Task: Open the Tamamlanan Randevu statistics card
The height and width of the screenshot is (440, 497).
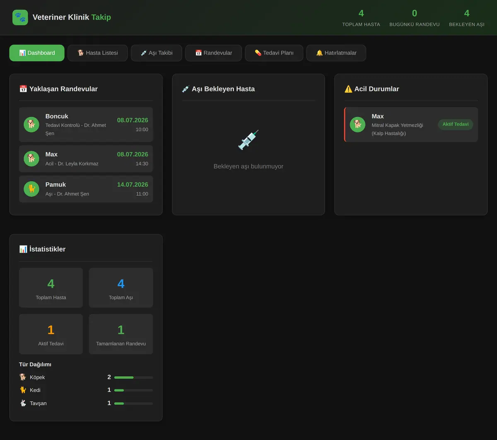Action: pos(121,334)
